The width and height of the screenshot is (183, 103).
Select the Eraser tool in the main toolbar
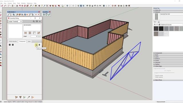pos(2,6)
